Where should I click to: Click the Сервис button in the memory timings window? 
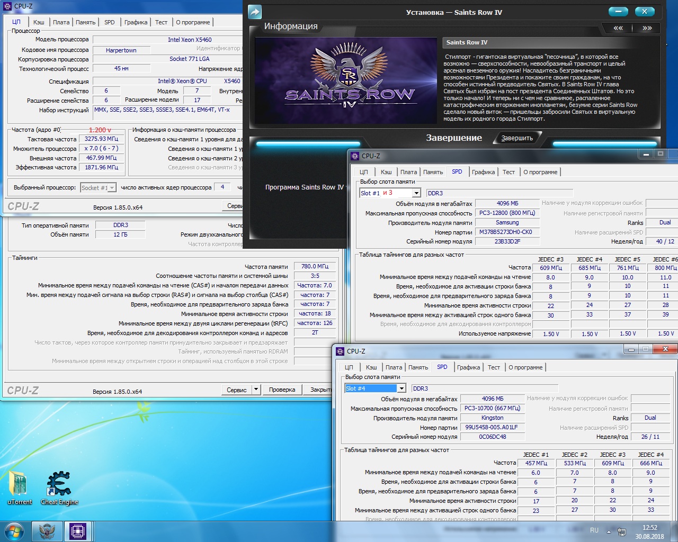(x=236, y=390)
